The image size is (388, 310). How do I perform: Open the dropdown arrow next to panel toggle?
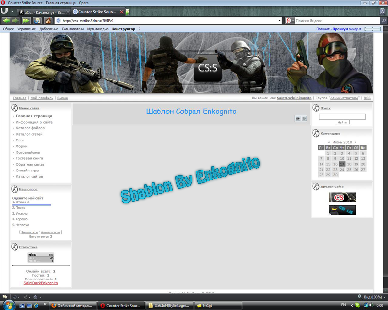(12, 11)
